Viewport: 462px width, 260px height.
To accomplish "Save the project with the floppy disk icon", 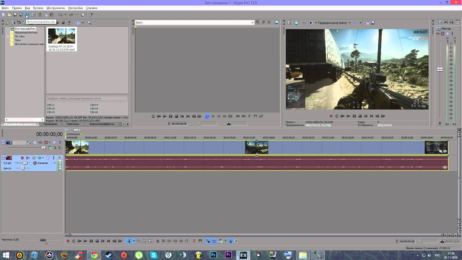I will coord(15,15).
